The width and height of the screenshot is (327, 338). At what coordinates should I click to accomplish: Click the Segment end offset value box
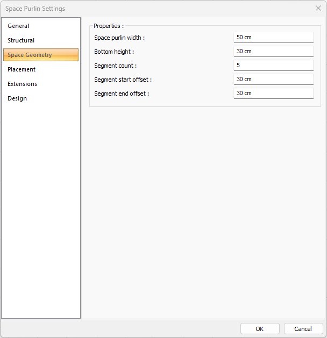(273, 93)
